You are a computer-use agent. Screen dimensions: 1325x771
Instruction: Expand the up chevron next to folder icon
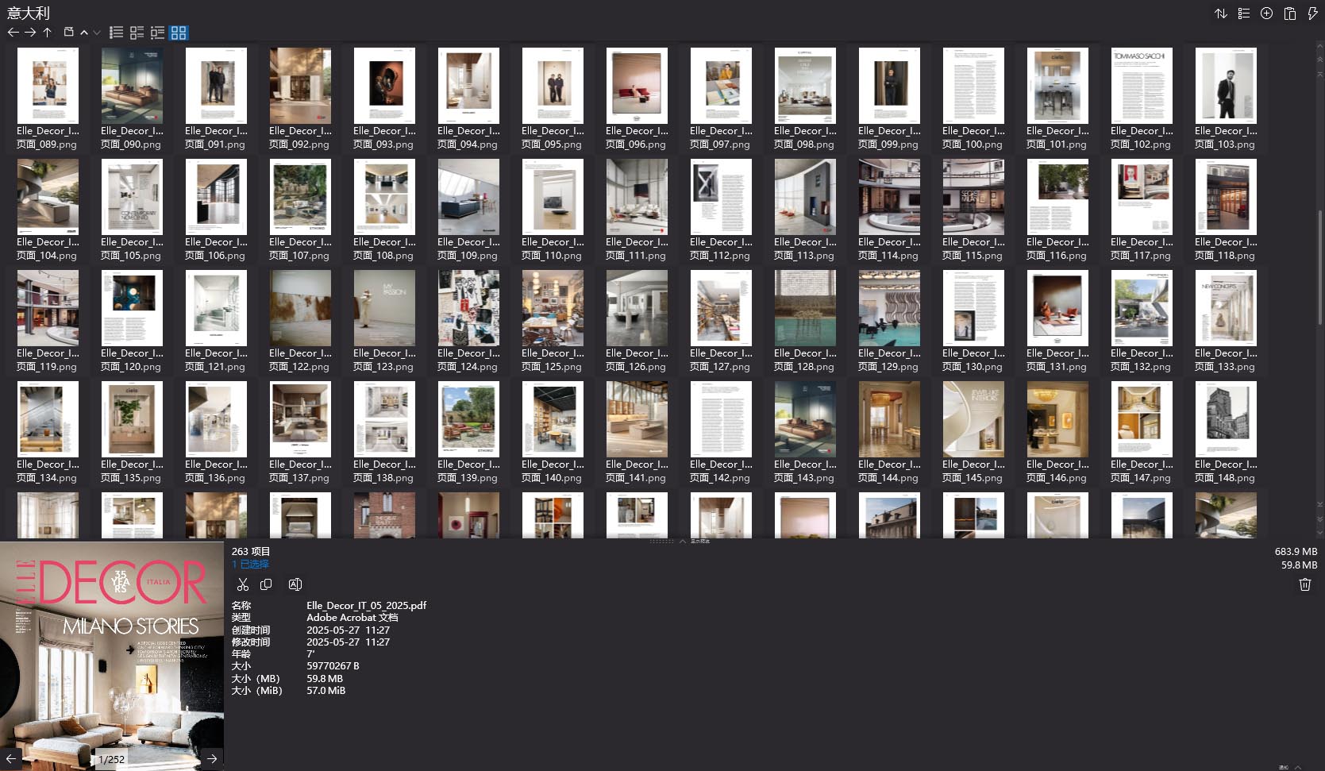(x=84, y=33)
